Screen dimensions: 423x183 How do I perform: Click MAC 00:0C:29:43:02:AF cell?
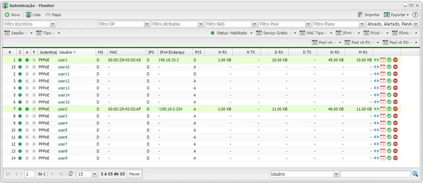pos(124,109)
